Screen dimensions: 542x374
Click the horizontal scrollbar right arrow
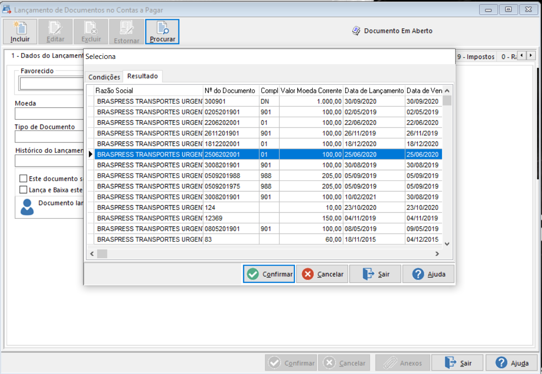(x=437, y=254)
